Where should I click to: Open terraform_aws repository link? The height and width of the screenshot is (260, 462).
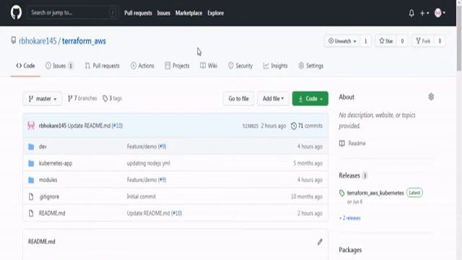coord(84,41)
